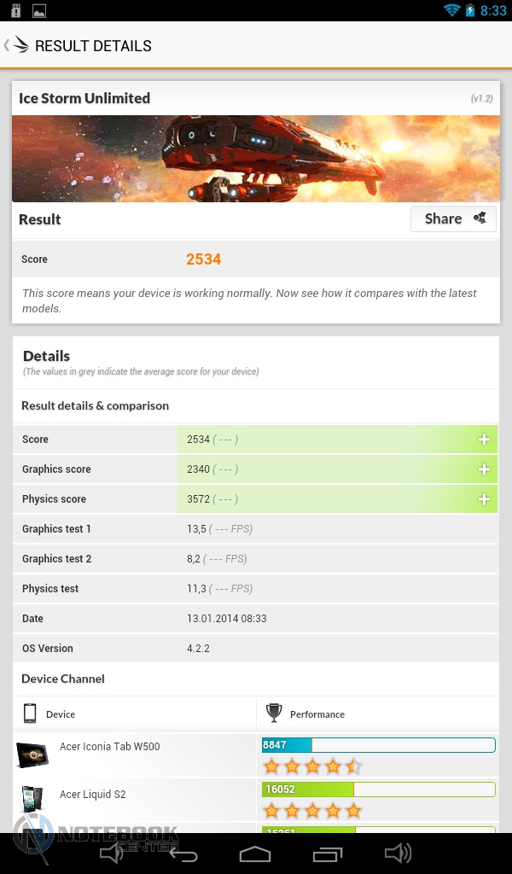Image resolution: width=512 pixels, height=874 pixels.
Task: Tap the Wi-Fi status icon
Action: click(451, 10)
